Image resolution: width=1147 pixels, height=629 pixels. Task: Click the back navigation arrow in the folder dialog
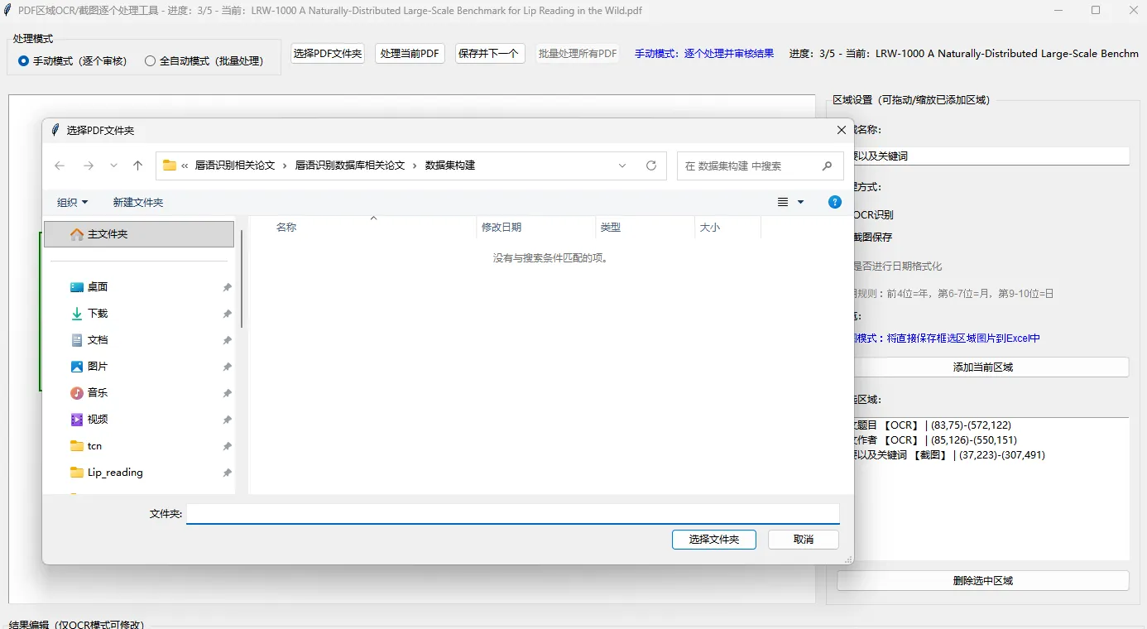pyautogui.click(x=59, y=165)
